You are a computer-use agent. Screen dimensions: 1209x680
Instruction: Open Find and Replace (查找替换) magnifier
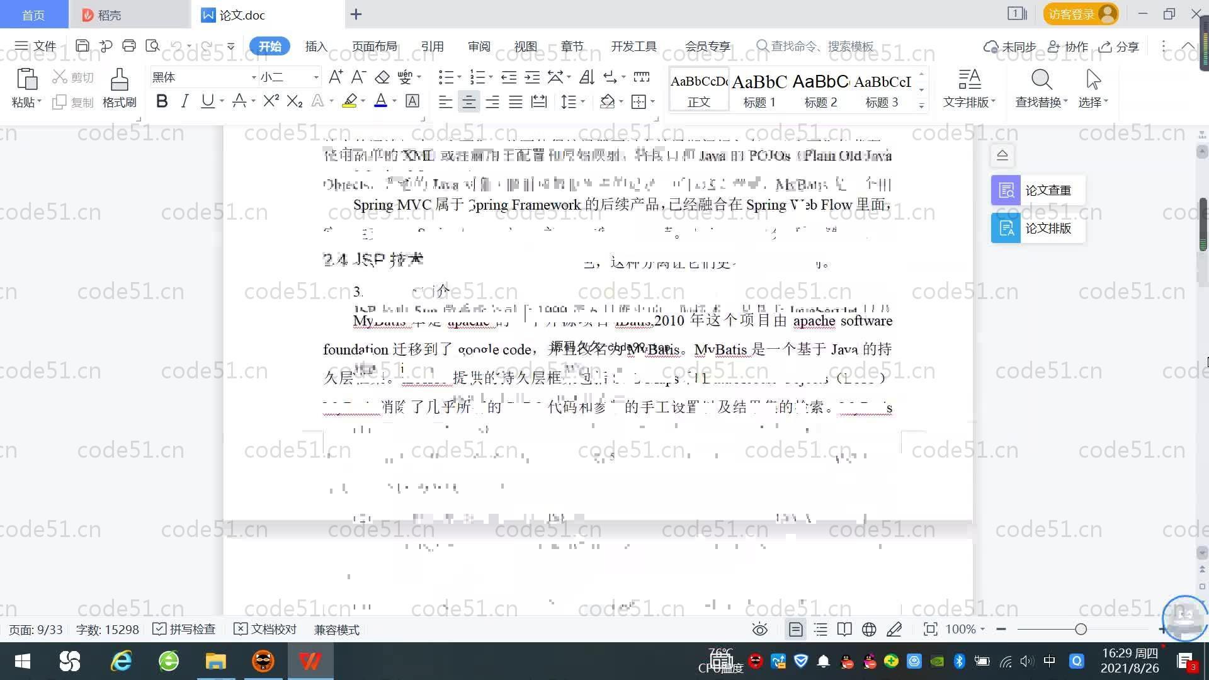point(1042,80)
